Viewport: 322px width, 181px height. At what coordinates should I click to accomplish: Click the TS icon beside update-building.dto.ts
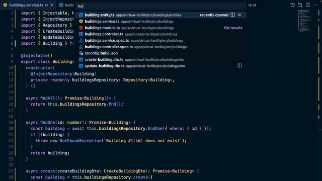[x=81, y=66]
